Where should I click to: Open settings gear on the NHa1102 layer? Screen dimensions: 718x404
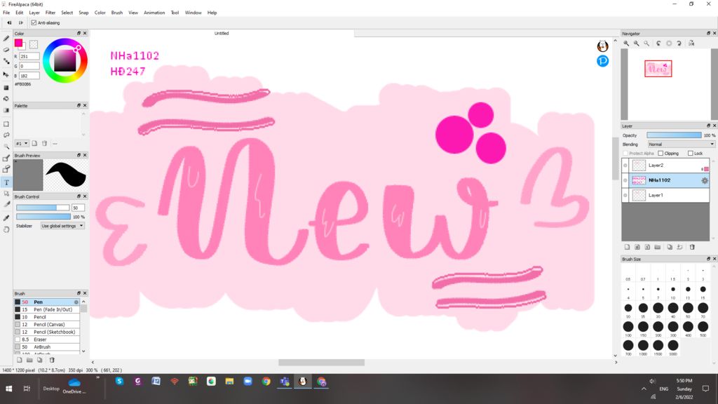click(x=704, y=180)
